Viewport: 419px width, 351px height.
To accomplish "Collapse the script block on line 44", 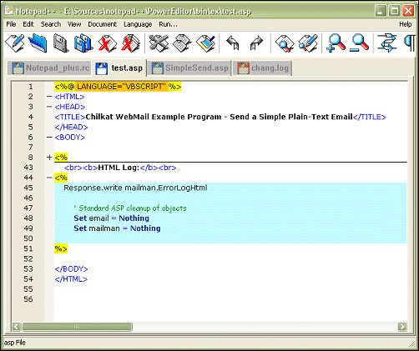I will [x=49, y=178].
